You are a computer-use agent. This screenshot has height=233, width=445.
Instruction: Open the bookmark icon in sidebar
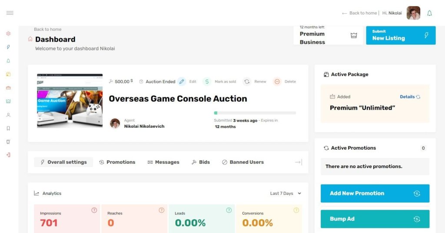[8, 128]
